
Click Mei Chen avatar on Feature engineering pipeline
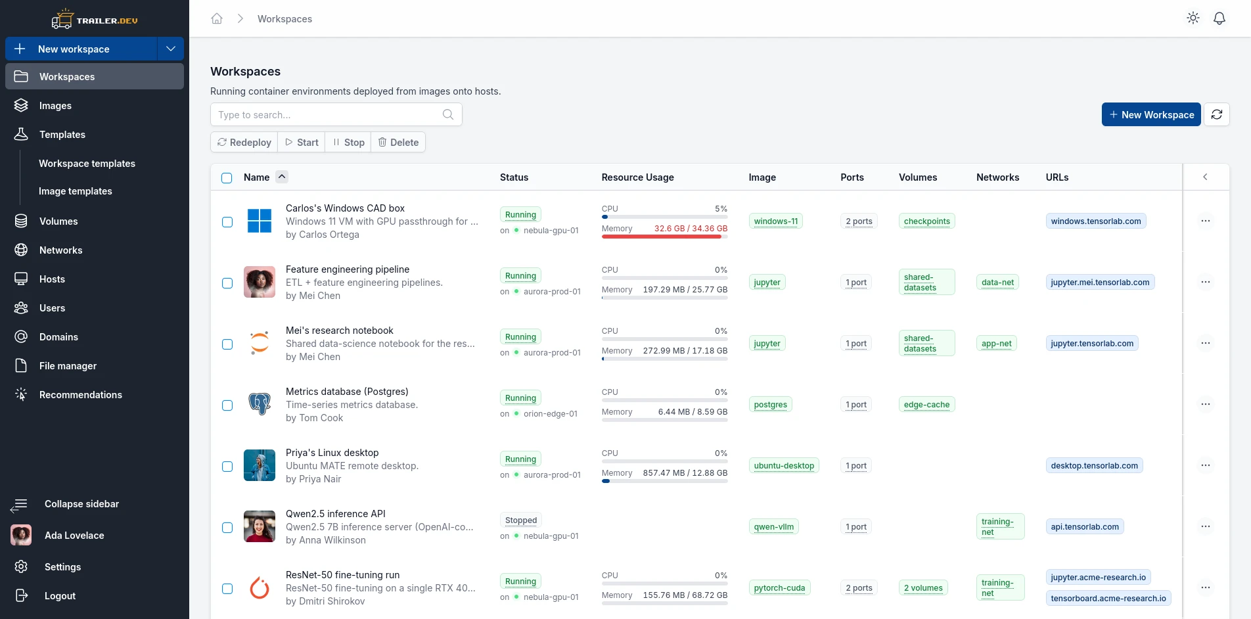tap(260, 282)
